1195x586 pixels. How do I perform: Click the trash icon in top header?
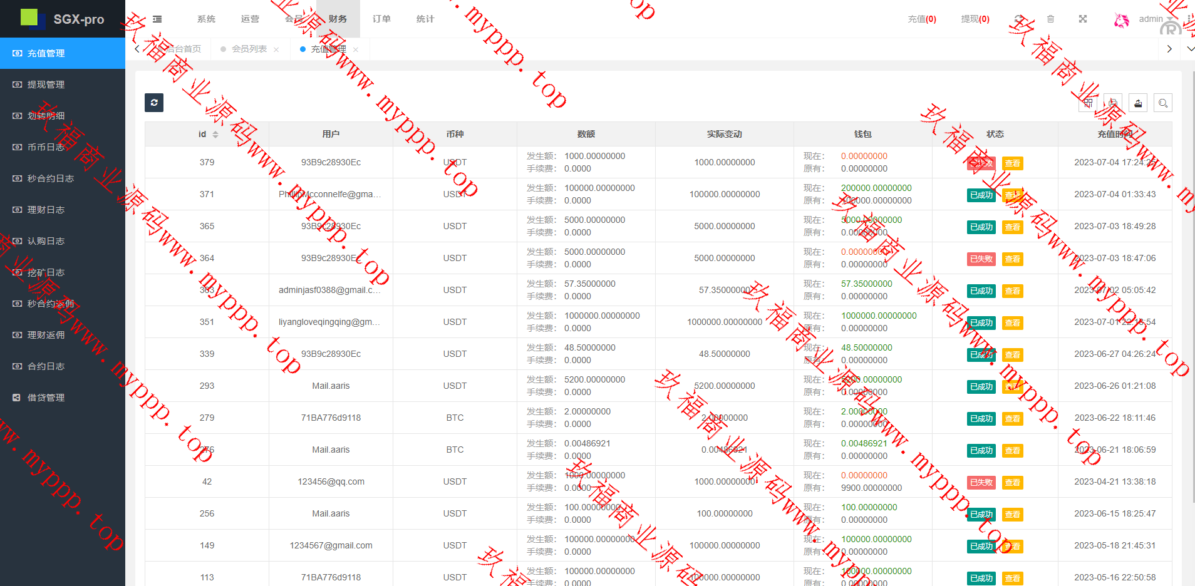click(1051, 19)
